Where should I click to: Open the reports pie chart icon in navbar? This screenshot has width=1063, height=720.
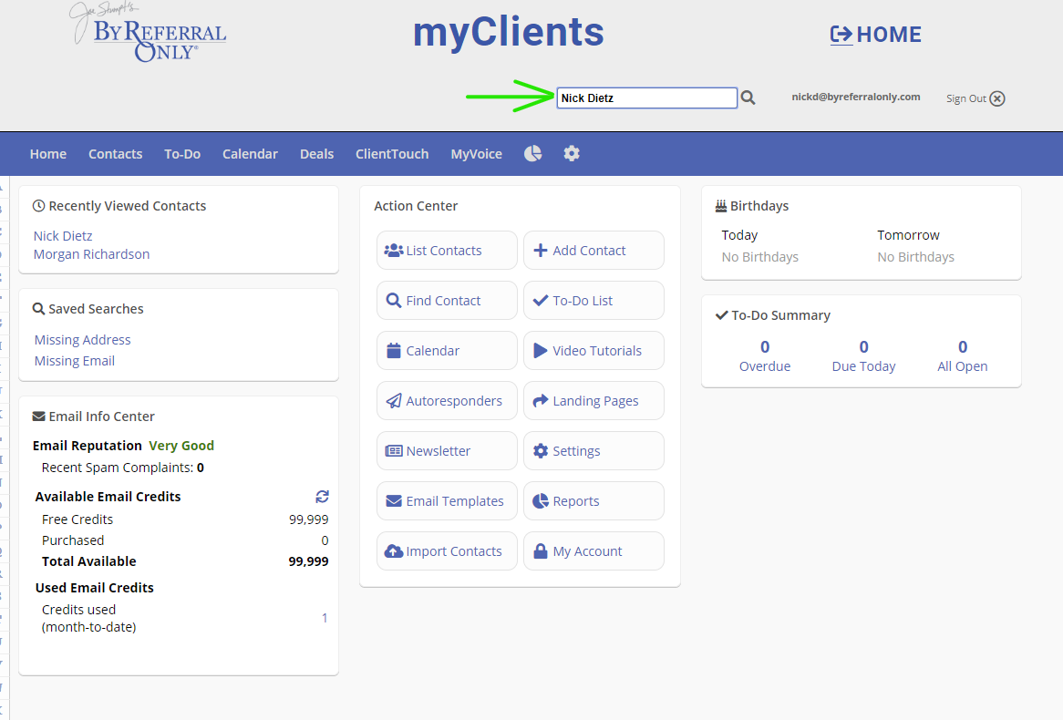(x=532, y=153)
